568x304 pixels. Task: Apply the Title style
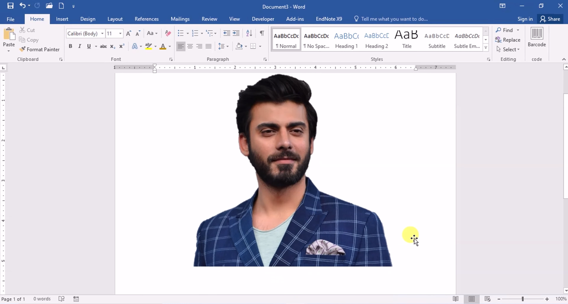406,39
